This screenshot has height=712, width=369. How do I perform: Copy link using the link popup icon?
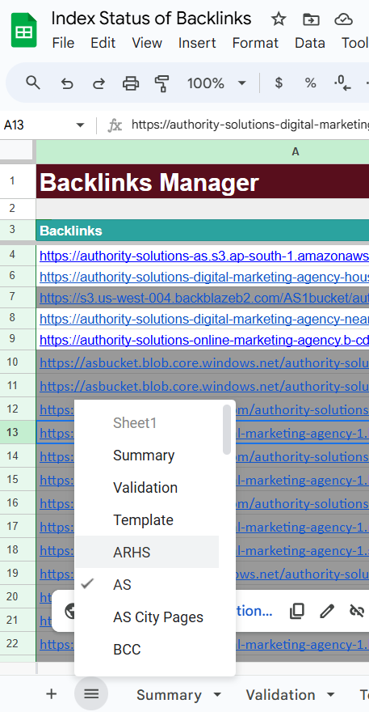tap(296, 611)
